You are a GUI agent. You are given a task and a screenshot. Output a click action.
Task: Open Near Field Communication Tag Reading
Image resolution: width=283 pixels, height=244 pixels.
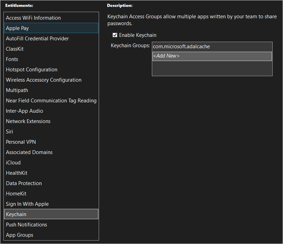click(51, 101)
